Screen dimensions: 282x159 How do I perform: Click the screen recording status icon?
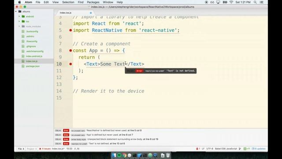206,2
